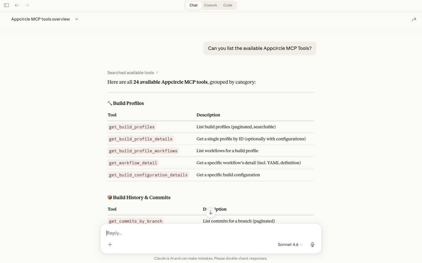Image resolution: width=422 pixels, height=263 pixels.
Task: Switch to the Code tab
Action: 227,5
